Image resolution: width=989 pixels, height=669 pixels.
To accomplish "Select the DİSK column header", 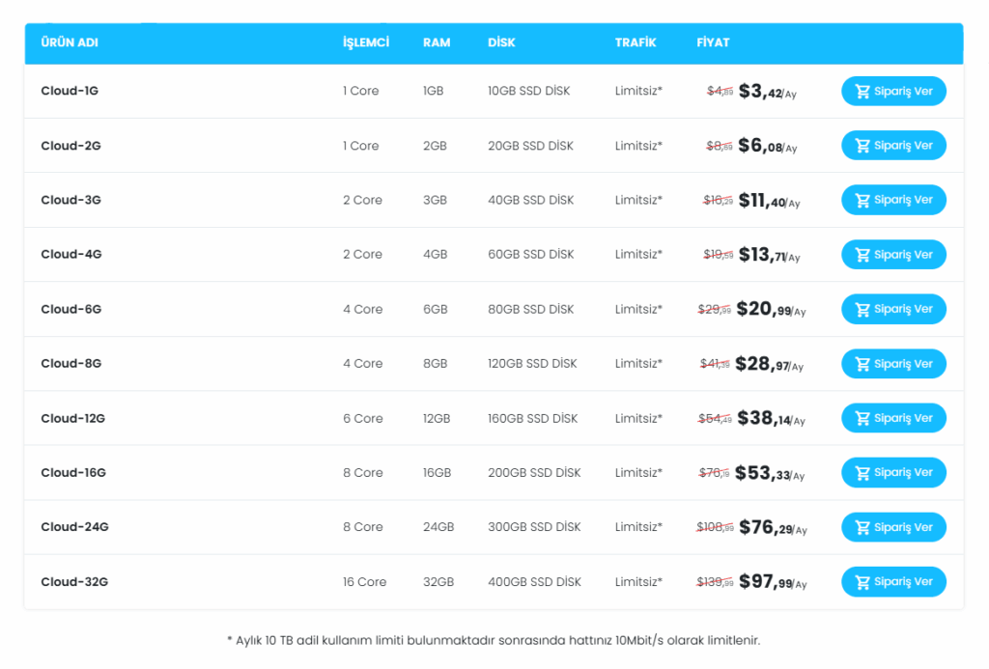I will point(501,42).
